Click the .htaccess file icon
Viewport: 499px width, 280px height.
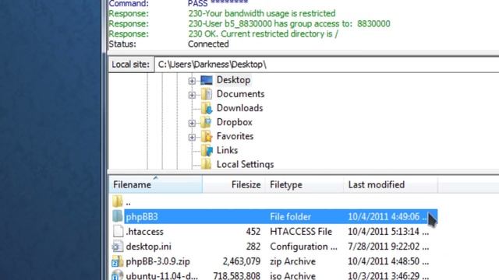[x=118, y=231]
